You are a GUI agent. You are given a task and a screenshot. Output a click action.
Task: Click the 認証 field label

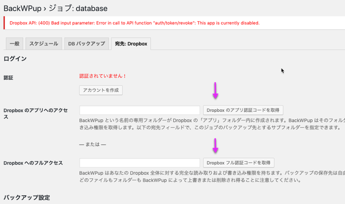pos(8,78)
